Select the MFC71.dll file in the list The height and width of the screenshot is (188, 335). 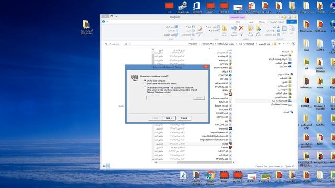(225, 151)
